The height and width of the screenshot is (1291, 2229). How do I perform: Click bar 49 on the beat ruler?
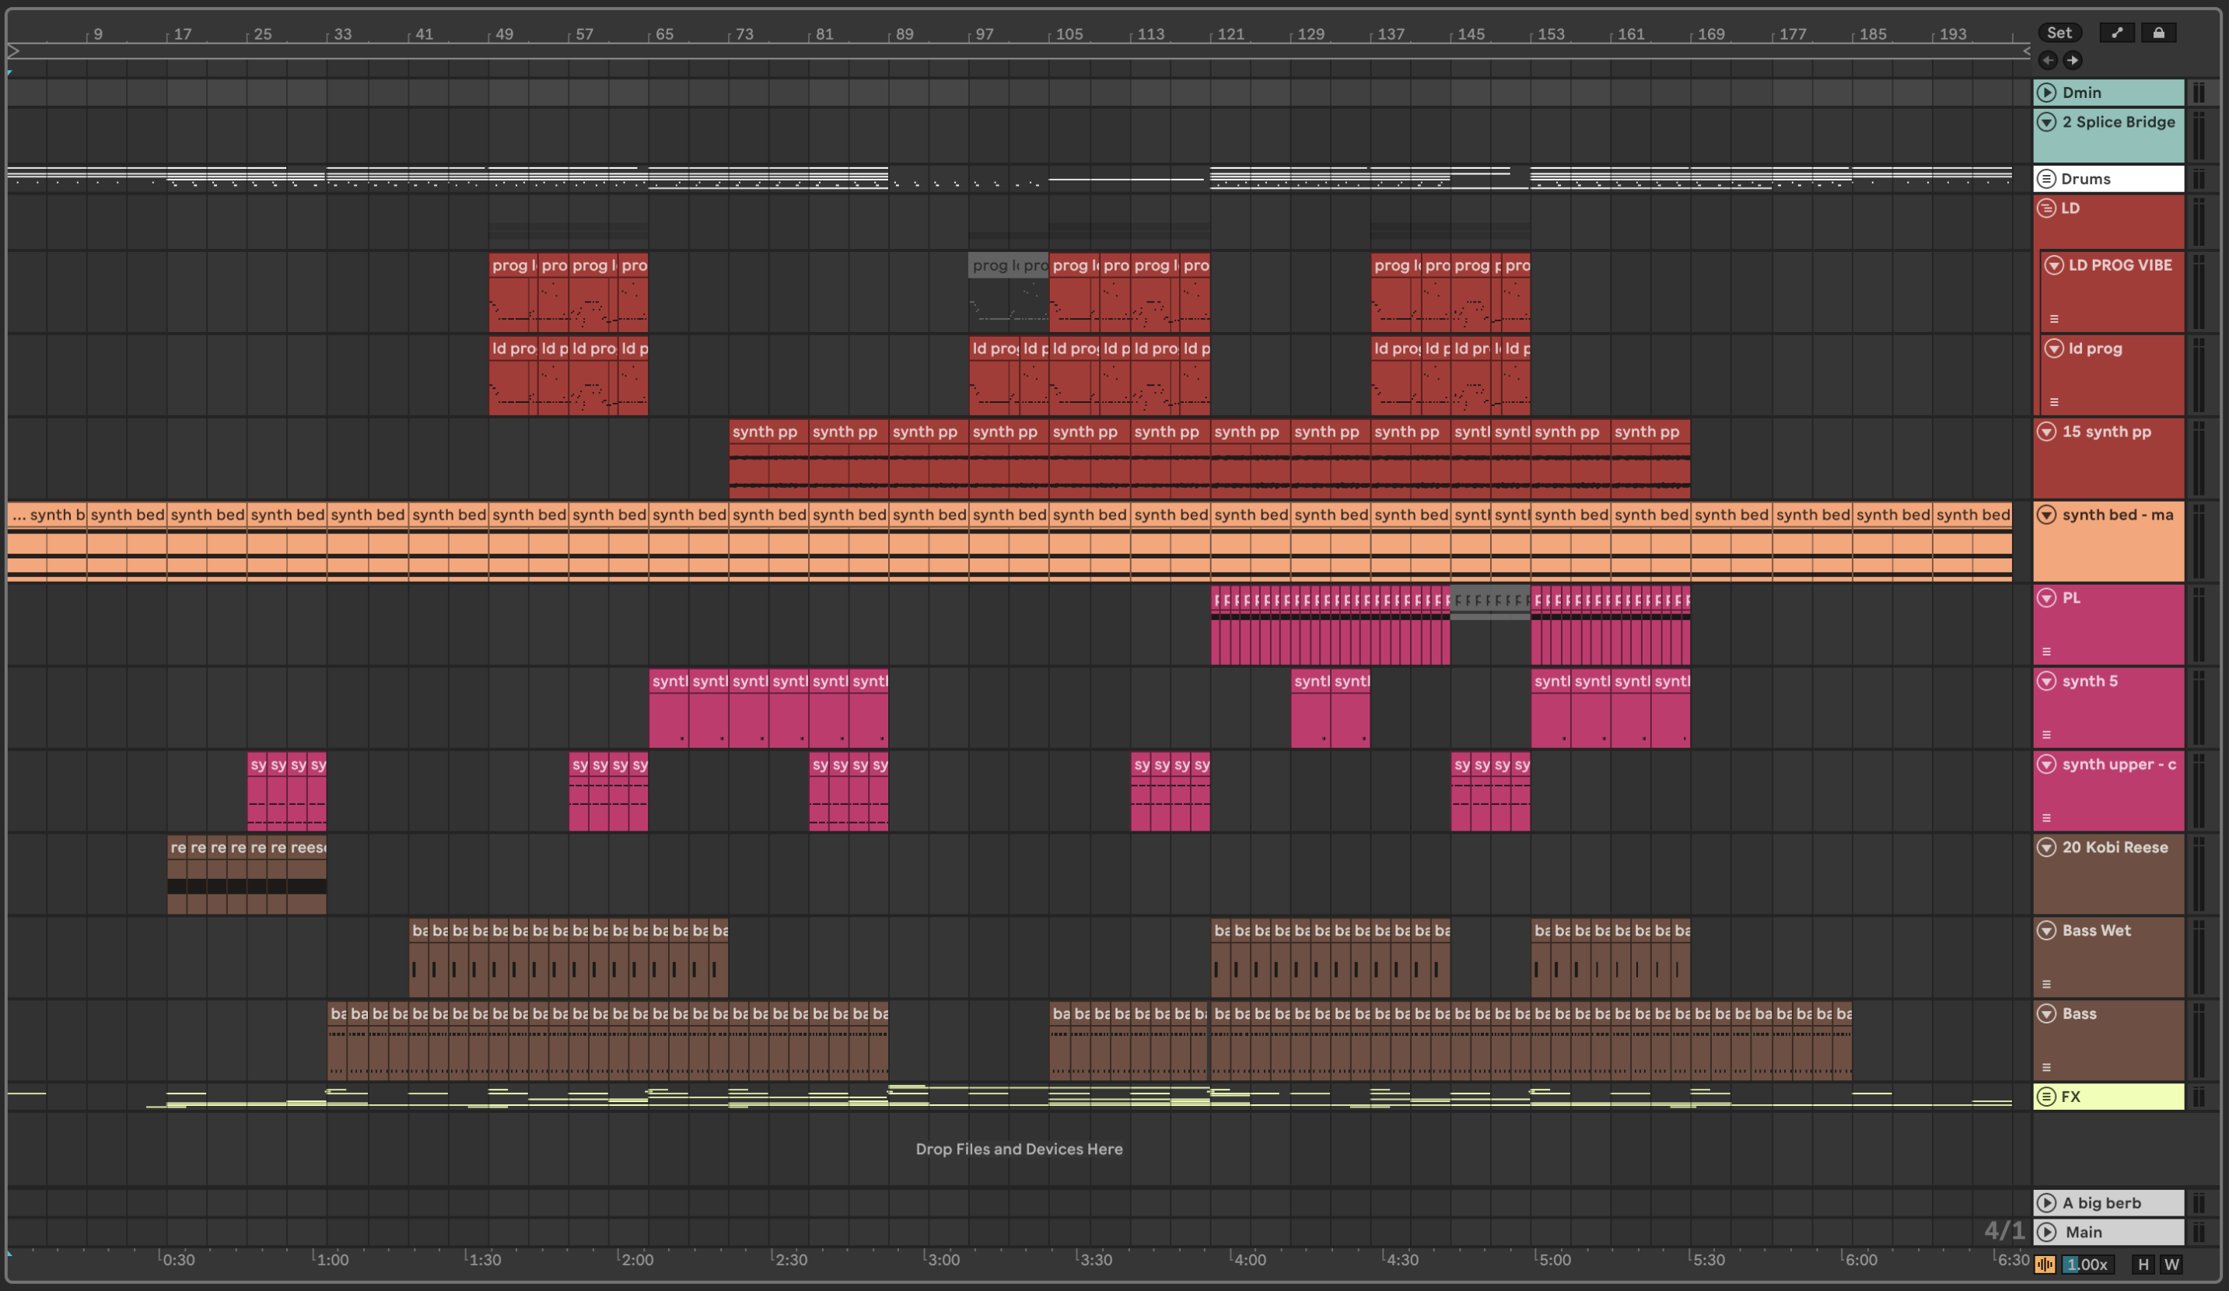[504, 33]
